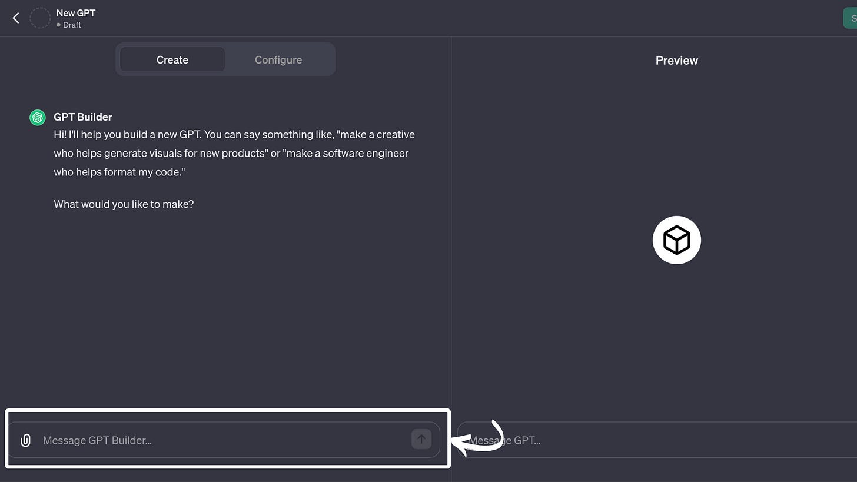Image resolution: width=857 pixels, height=482 pixels.
Task: Click the New GPT title text
Action: 76,13
